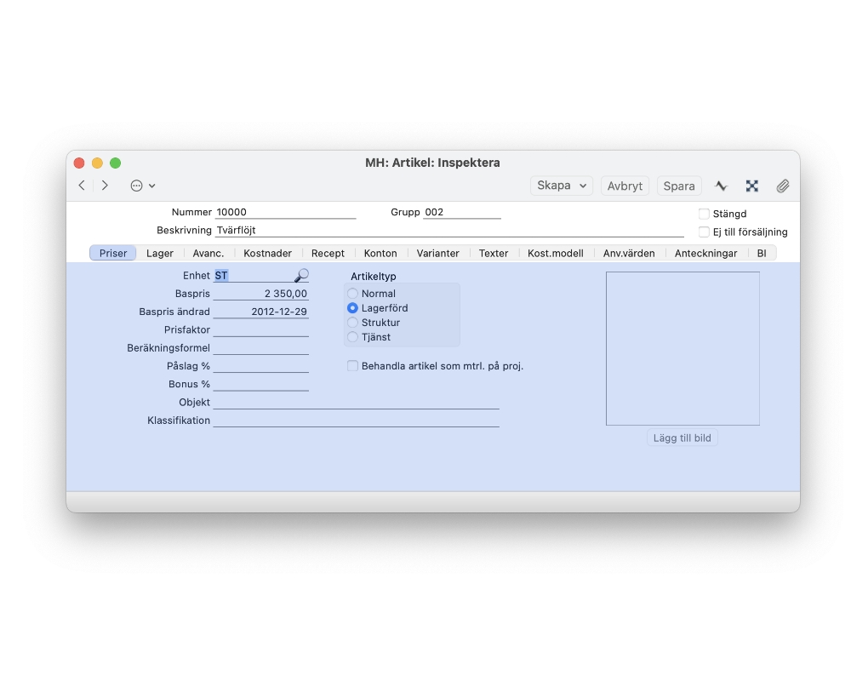Click the empty article image box
The width and height of the screenshot is (851, 681).
click(x=683, y=349)
